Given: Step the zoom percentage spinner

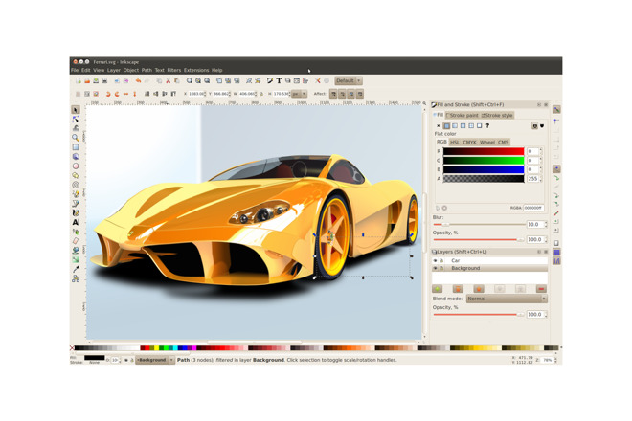Looking at the screenshot, I should click(555, 360).
